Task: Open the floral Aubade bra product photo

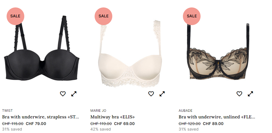Action: click(x=218, y=52)
